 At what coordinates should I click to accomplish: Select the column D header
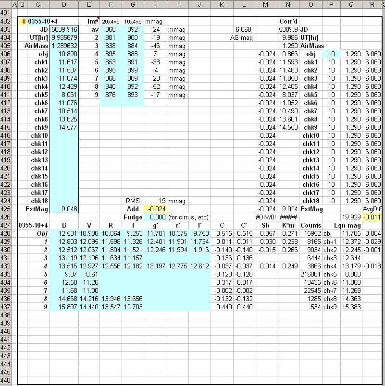tap(64, 4)
